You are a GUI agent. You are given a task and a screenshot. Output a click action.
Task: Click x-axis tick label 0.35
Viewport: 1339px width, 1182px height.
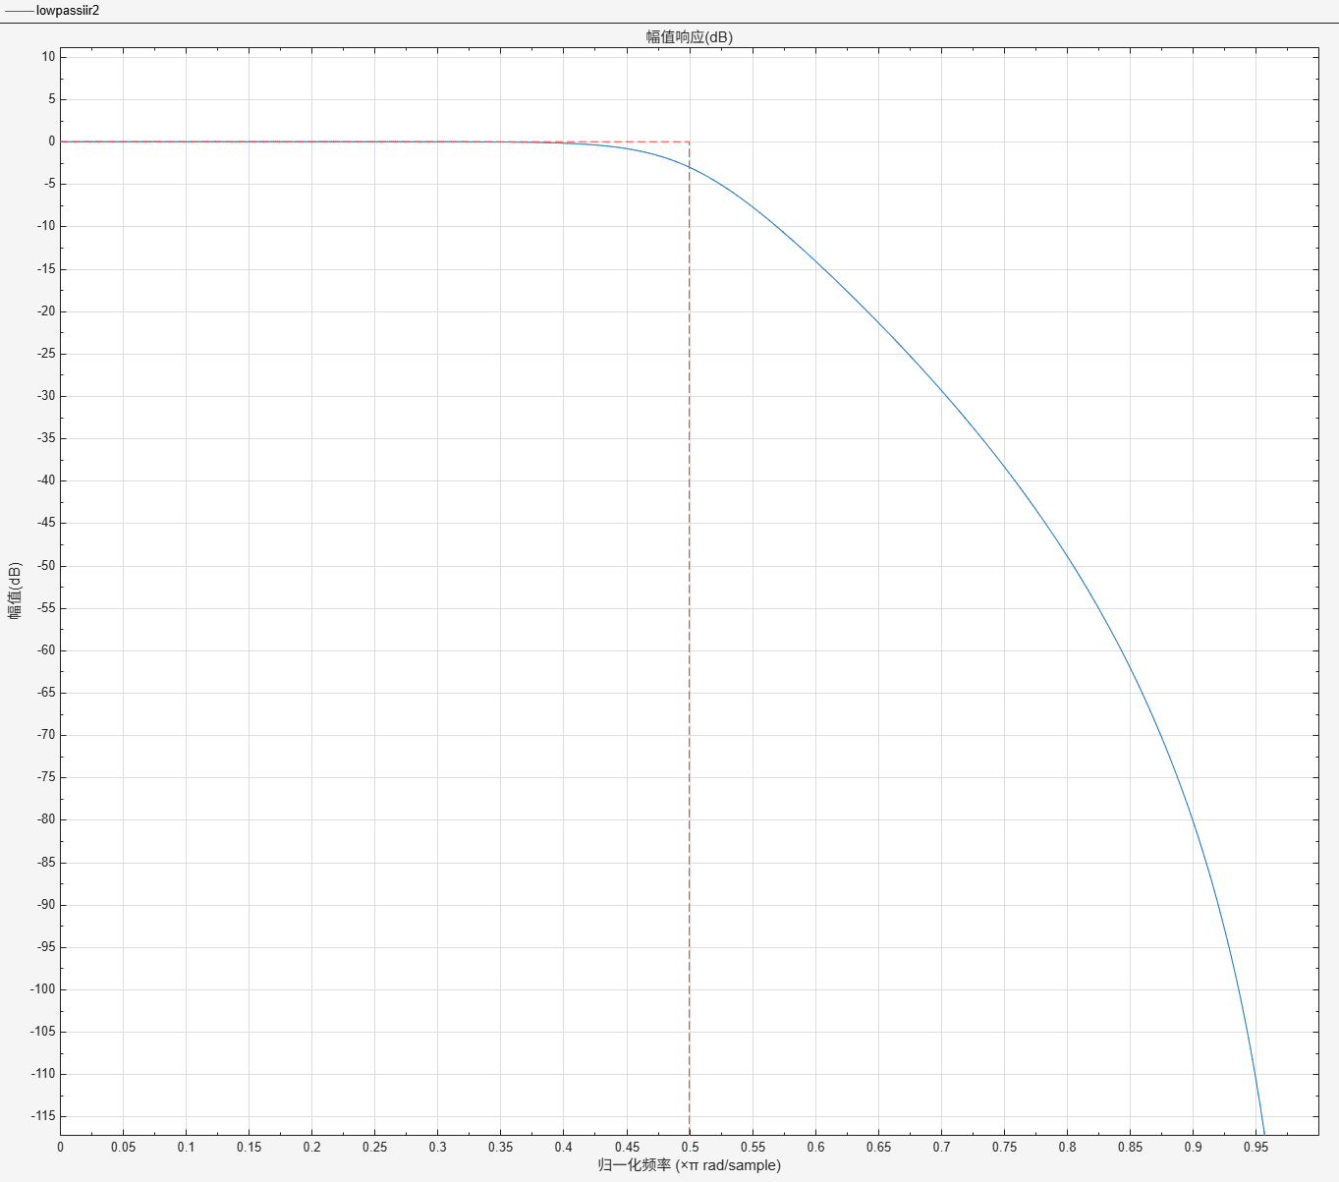[500, 1147]
